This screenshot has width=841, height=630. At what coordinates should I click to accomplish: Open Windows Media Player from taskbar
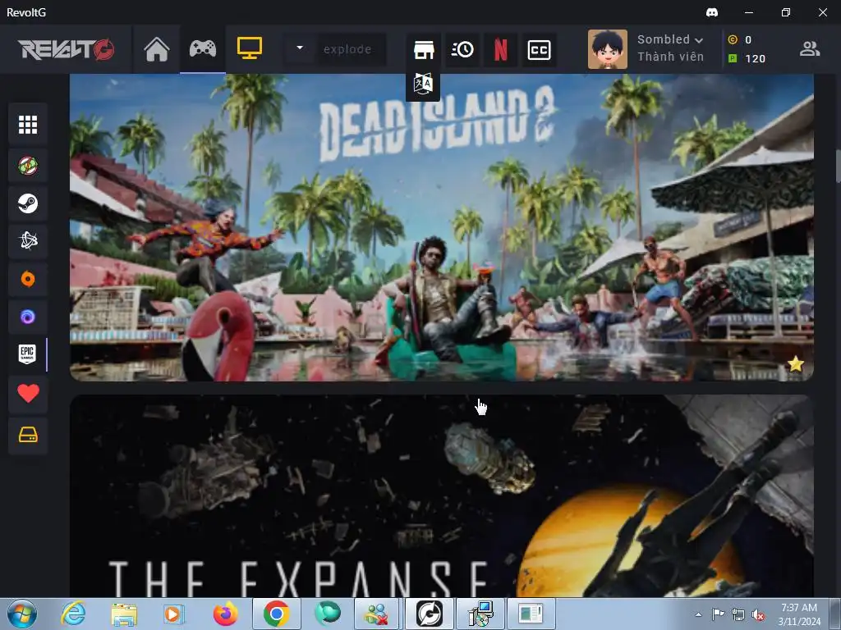(174, 614)
